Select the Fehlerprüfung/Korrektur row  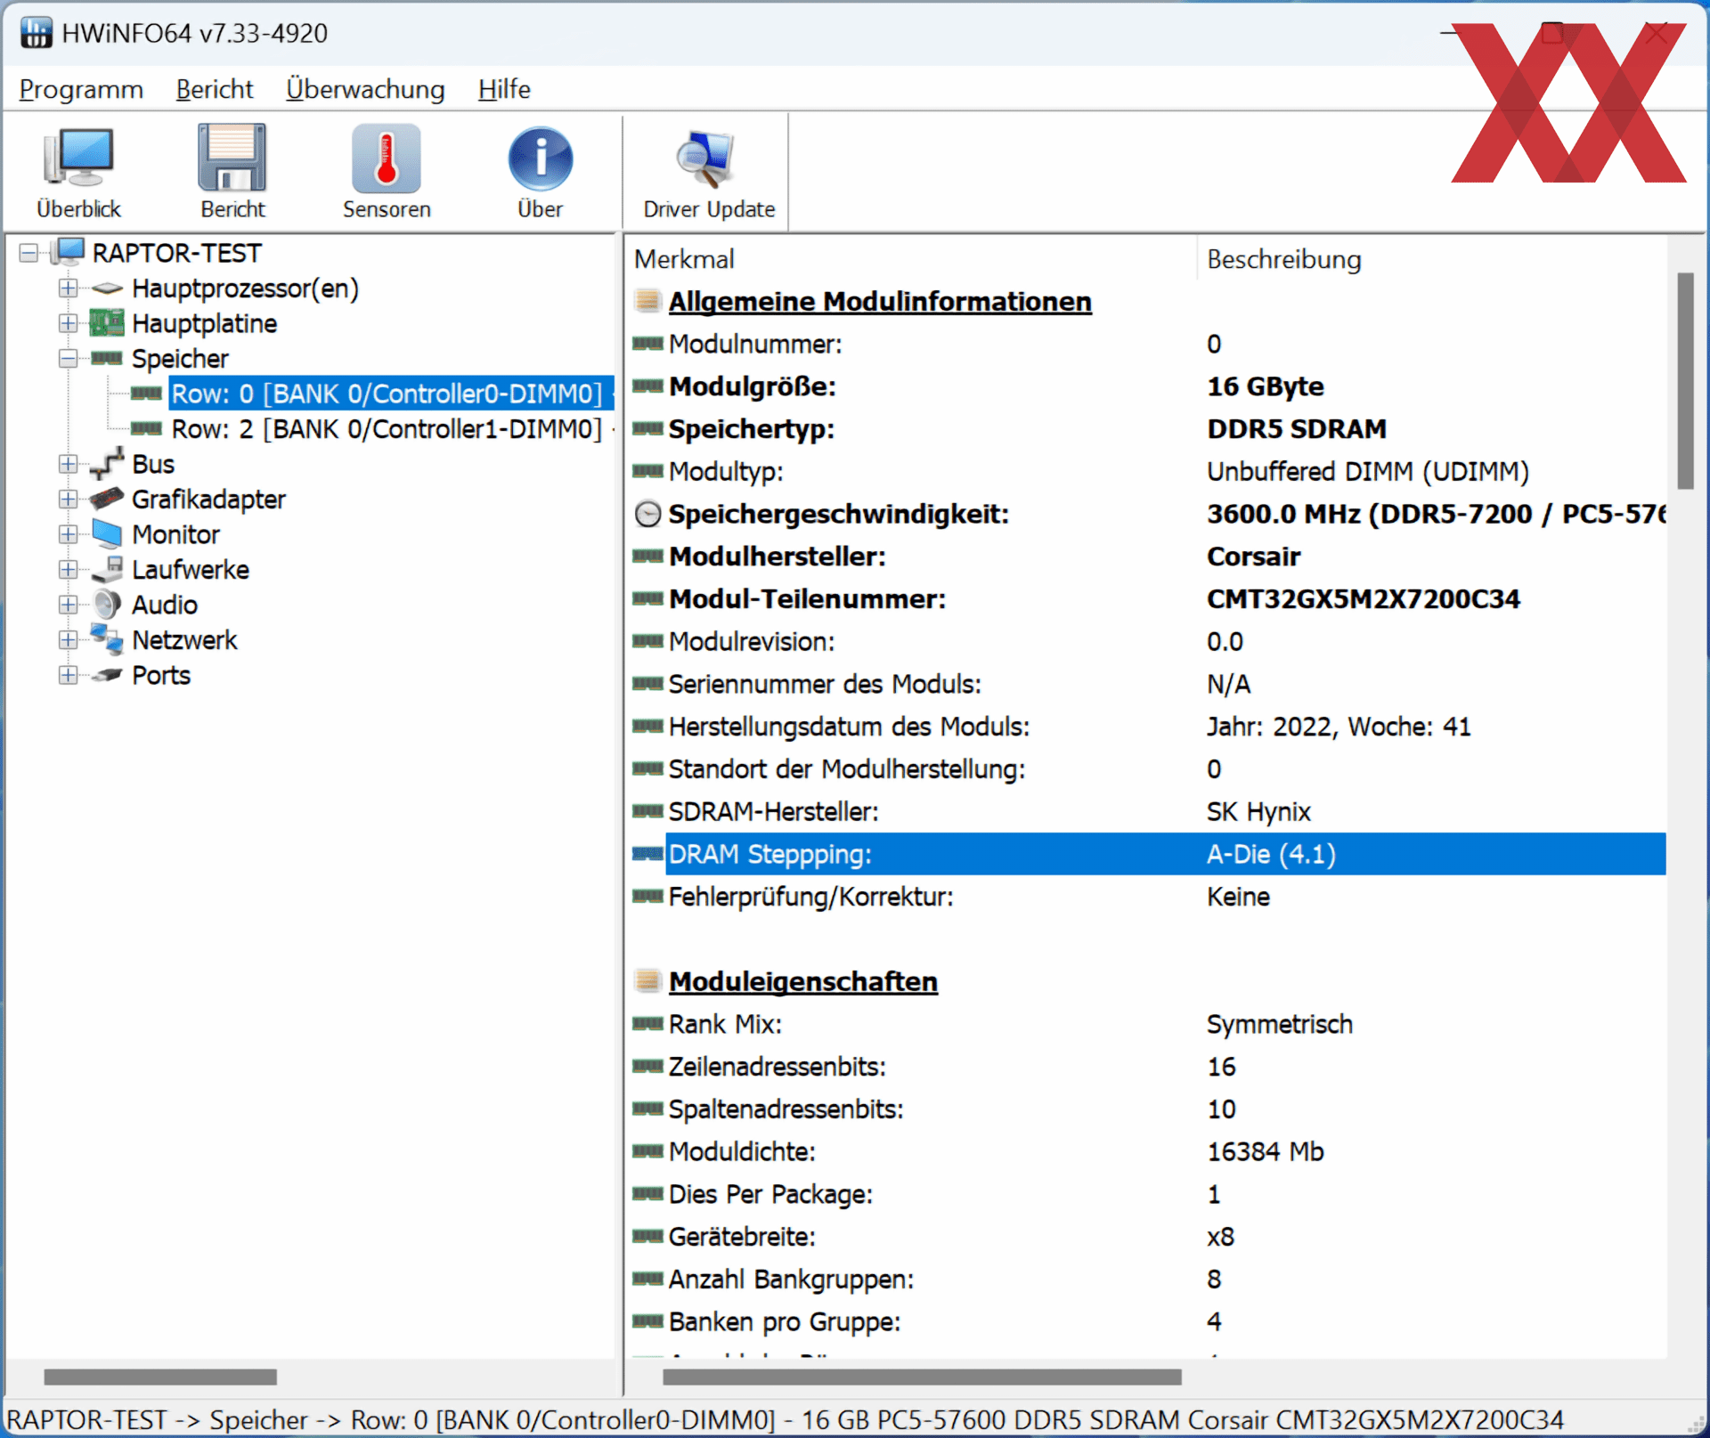[1149, 897]
